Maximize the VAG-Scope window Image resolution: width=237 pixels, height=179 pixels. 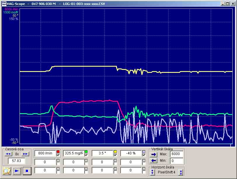click(x=227, y=4)
